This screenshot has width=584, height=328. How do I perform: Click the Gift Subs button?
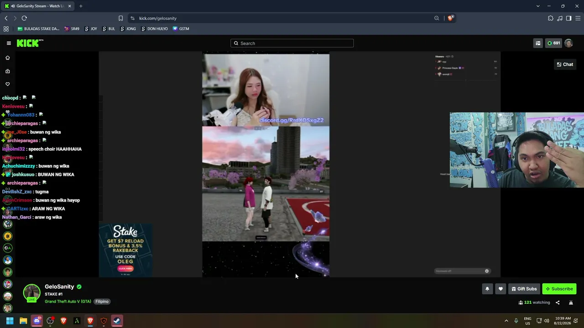pos(524,289)
